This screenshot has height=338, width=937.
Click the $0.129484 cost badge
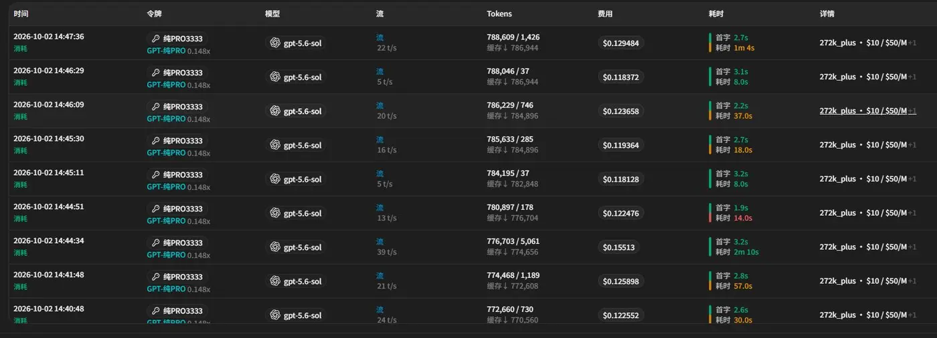click(621, 43)
